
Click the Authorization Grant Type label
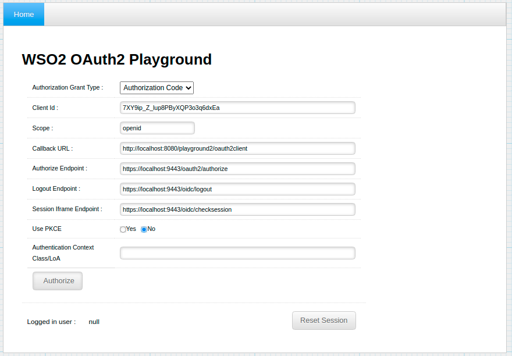[x=67, y=87]
